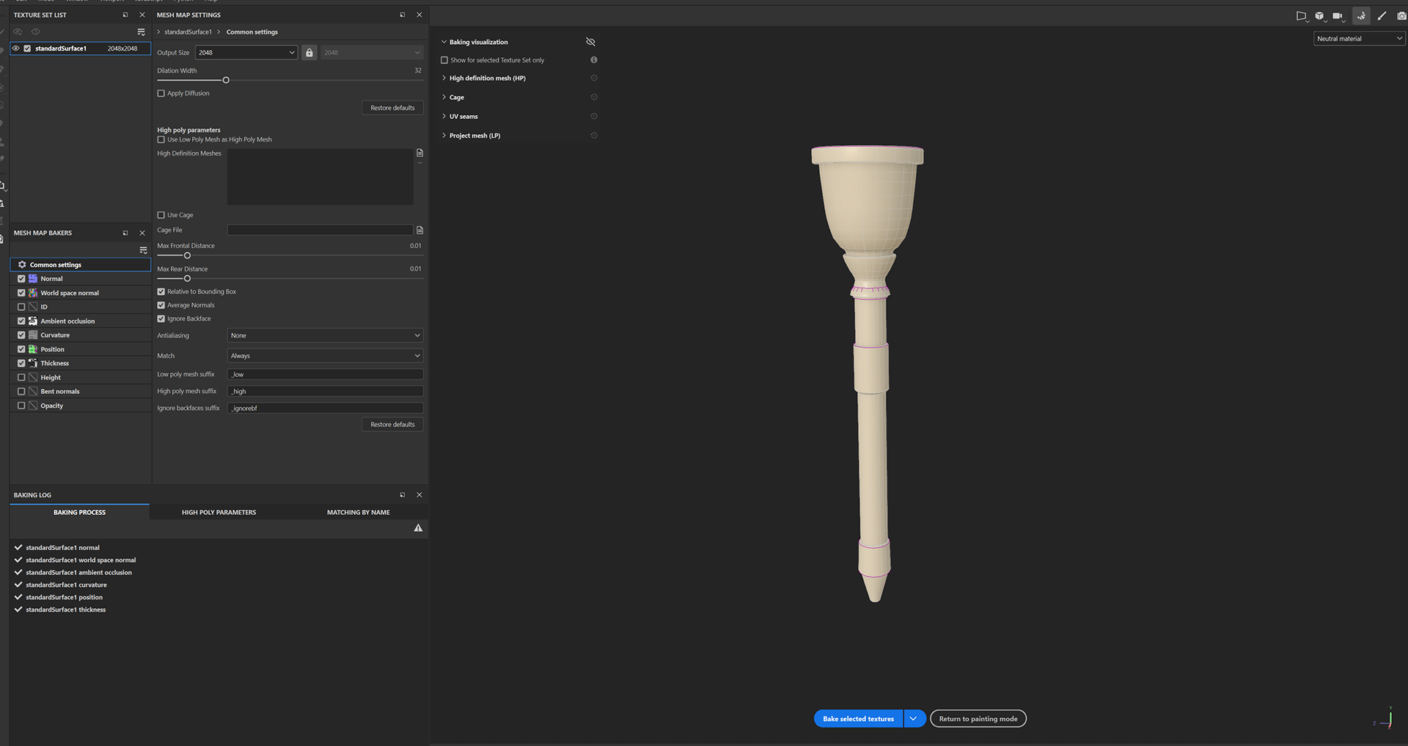Click the solo-visibility eye icon in Texture Set List
1408x746 pixels.
tap(18, 32)
